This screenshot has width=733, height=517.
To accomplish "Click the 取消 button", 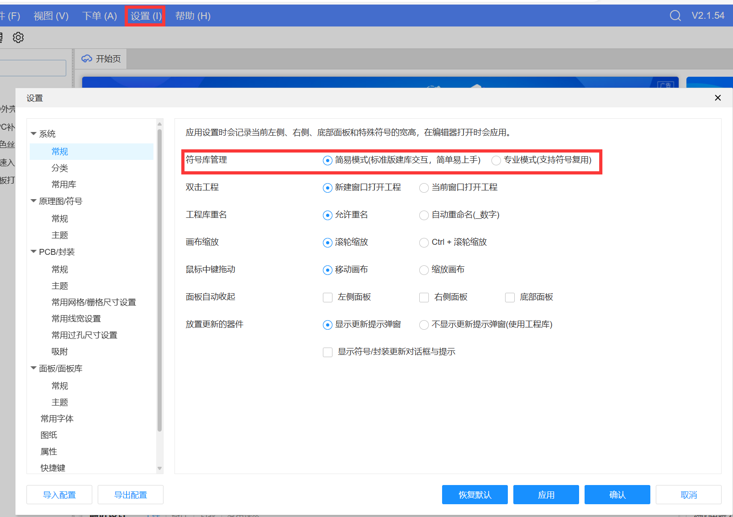I will 689,495.
